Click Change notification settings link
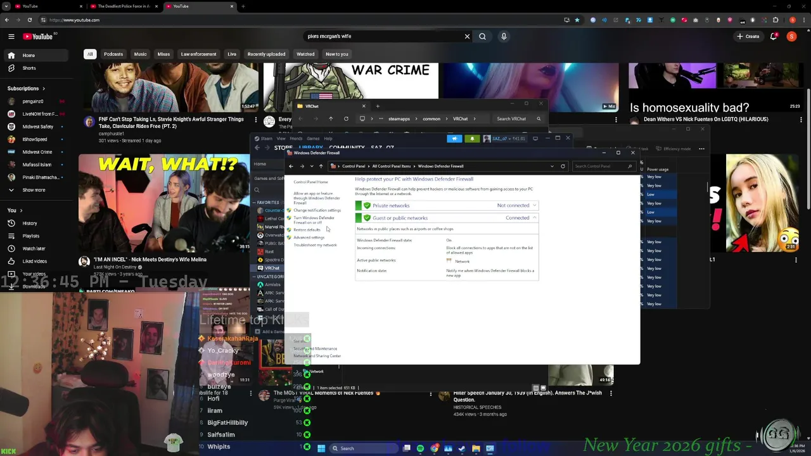This screenshot has width=811, height=456. click(x=317, y=210)
